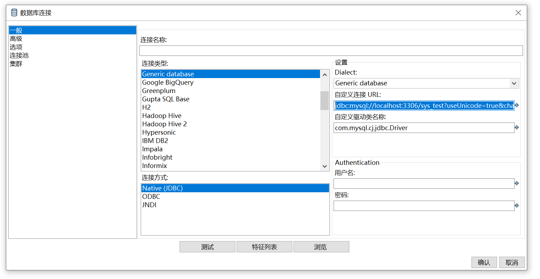
Task: Switch to the 高级 category
Action: tap(73, 39)
